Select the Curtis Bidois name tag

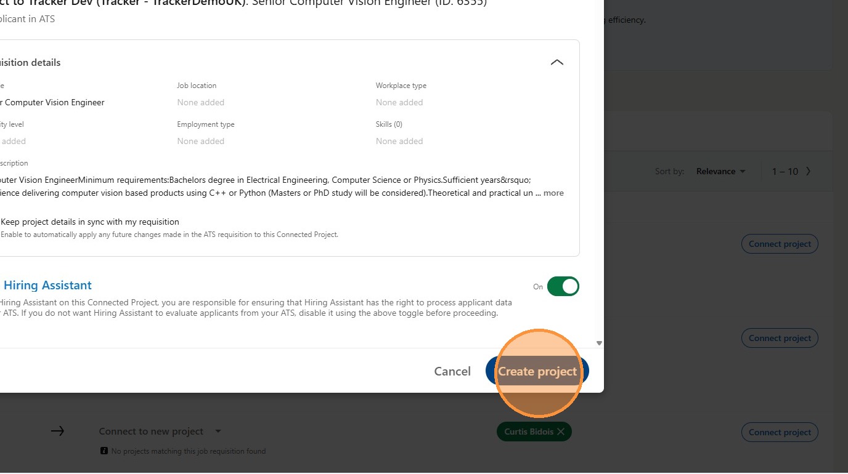point(528,432)
